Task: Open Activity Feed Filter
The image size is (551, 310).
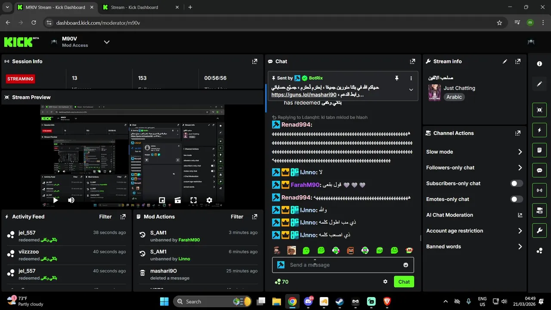Action: click(x=105, y=217)
